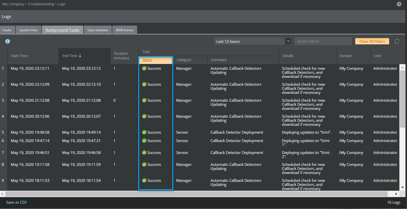Click green success checkmark in row 5
Image resolution: width=407 pixels, height=209 pixels.
144,132
